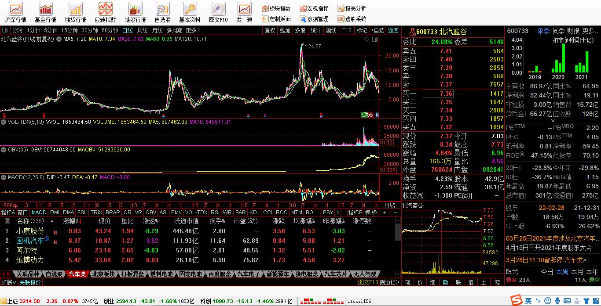
Task: Open 扩展 expand dropdown
Action: [8, 282]
